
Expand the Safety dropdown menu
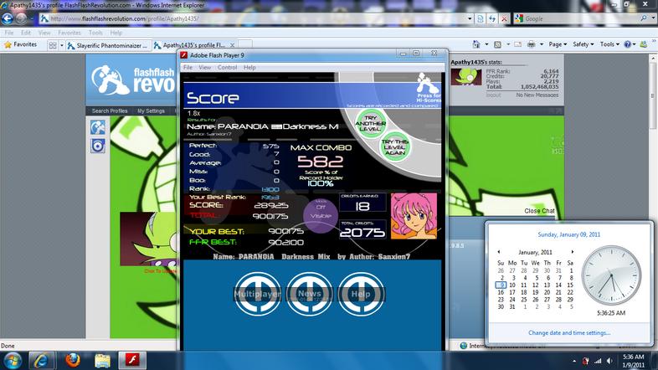click(583, 44)
